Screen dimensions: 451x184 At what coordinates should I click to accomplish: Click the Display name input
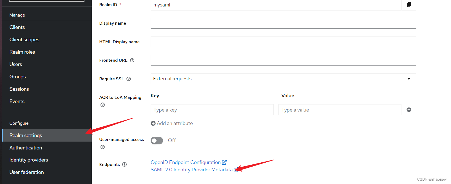pos(283,23)
